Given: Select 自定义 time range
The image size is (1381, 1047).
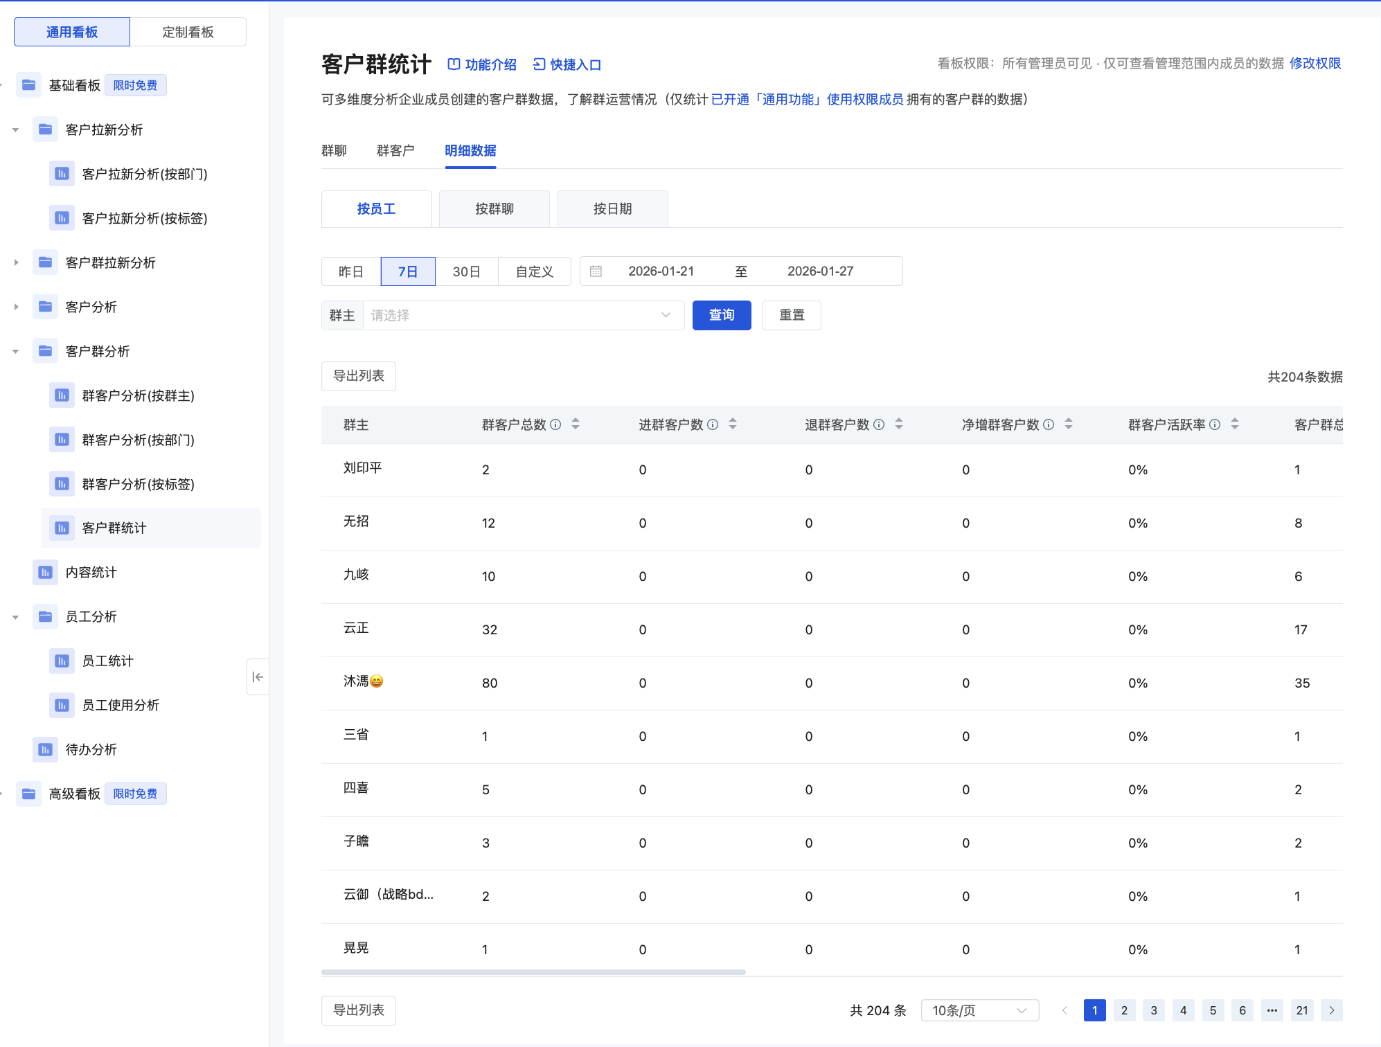Looking at the screenshot, I should tap(535, 271).
